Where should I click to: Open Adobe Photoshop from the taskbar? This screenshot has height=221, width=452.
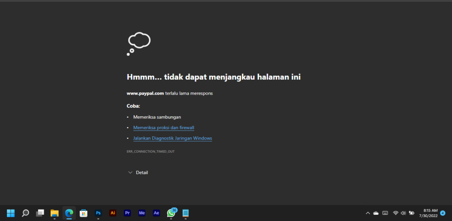[x=98, y=213]
